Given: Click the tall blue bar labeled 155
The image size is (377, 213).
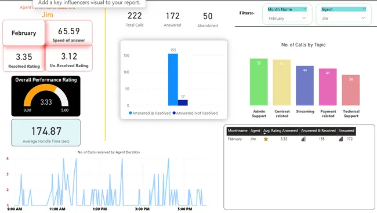Looking at the screenshot, I should (x=173, y=80).
